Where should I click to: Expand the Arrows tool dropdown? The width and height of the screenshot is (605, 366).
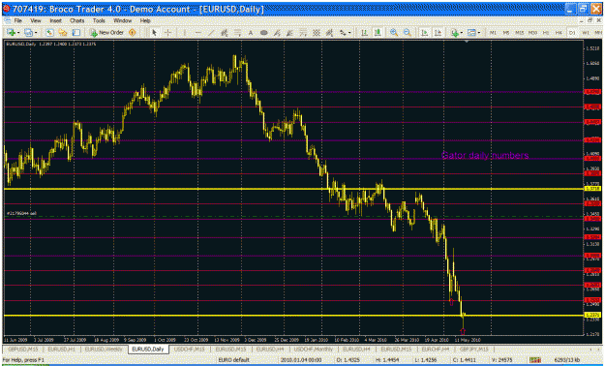[349, 33]
